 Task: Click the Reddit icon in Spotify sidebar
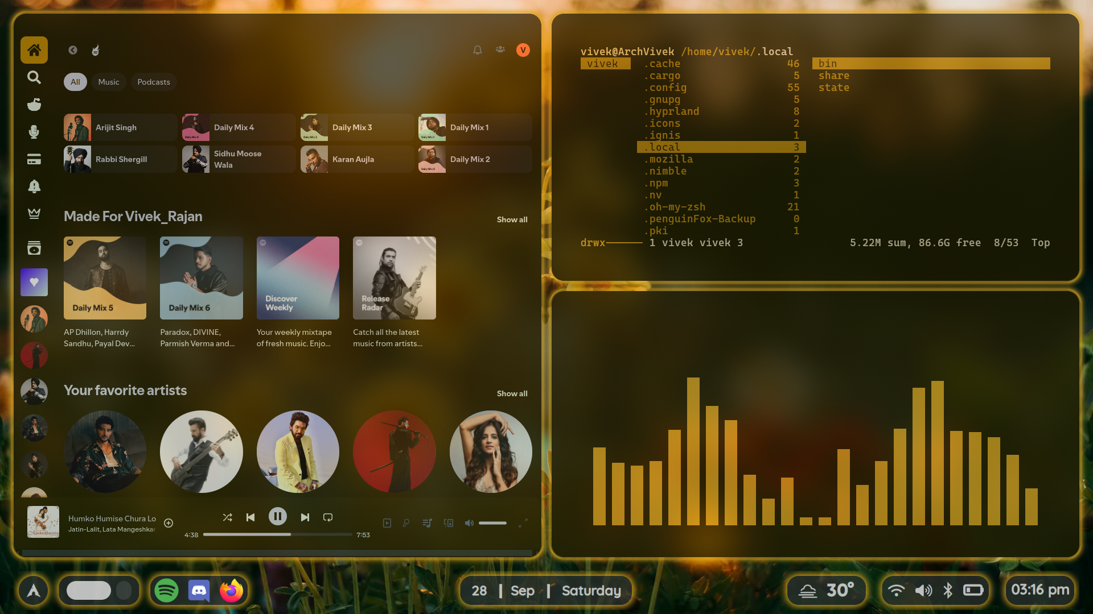[34, 105]
